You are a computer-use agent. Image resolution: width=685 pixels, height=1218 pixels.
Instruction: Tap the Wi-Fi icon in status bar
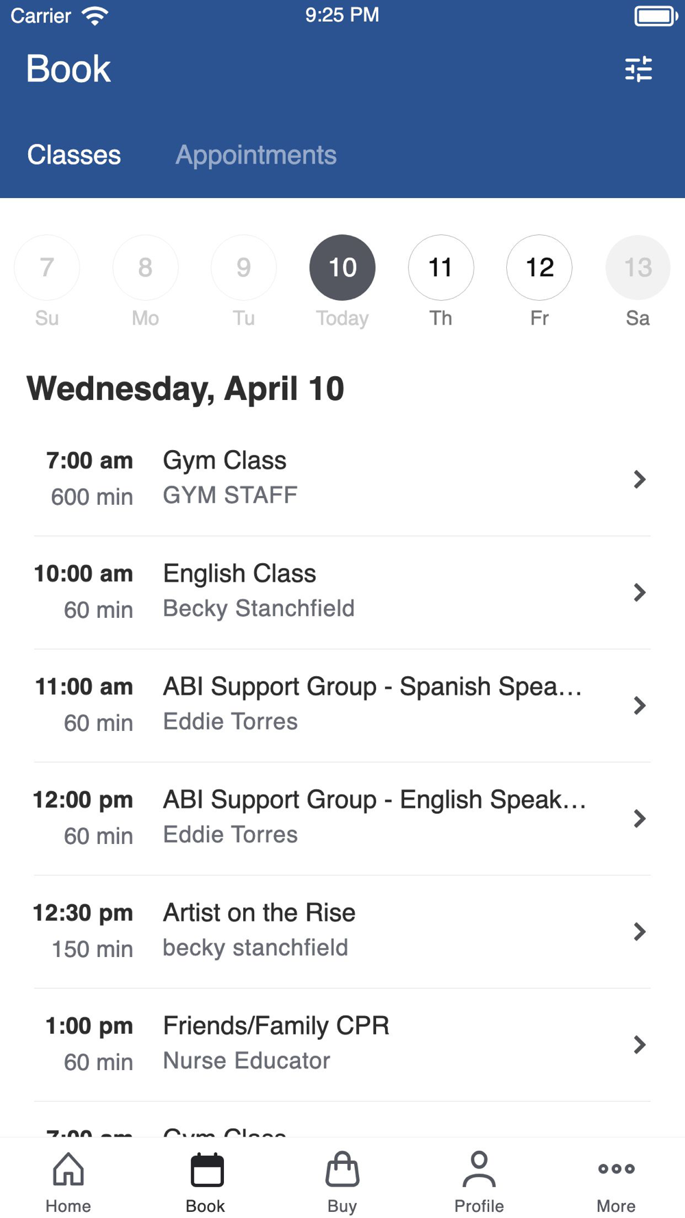click(x=95, y=16)
